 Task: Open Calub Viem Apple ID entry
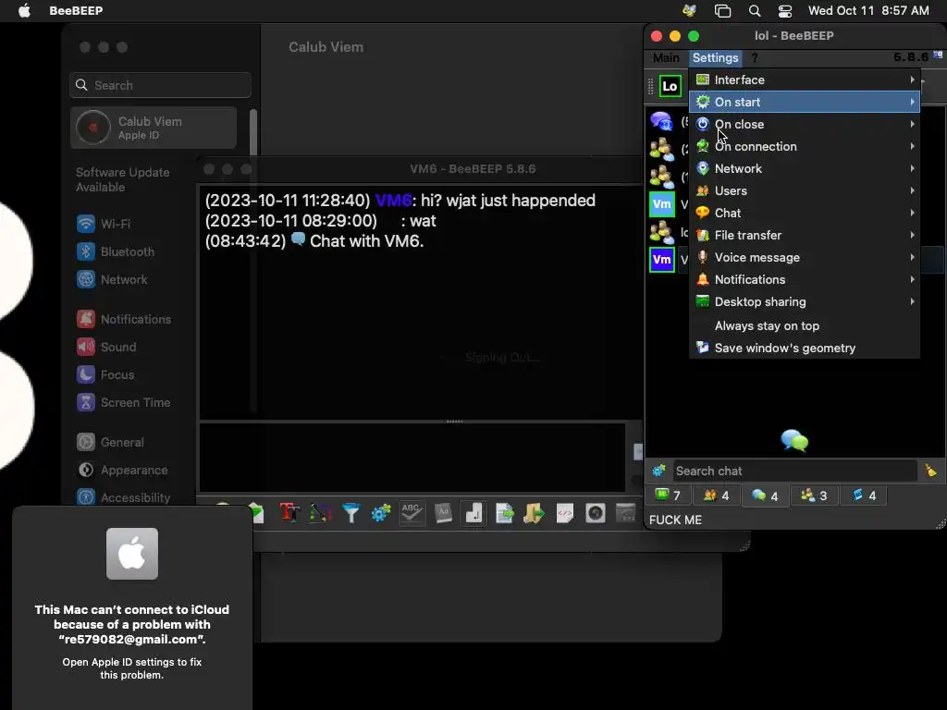point(154,128)
